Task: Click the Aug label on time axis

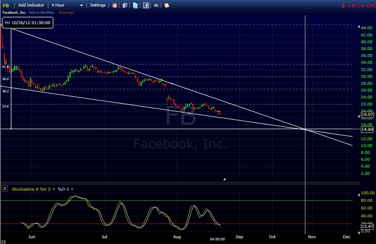Action: point(177,237)
